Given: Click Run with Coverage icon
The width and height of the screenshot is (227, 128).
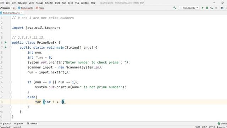Looking at the screenshot, I should 212,8.
